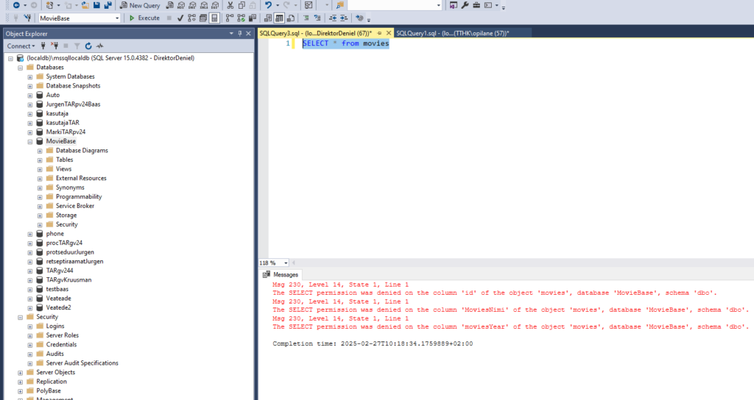Open the MovieBase database dropdown

(x=116, y=18)
